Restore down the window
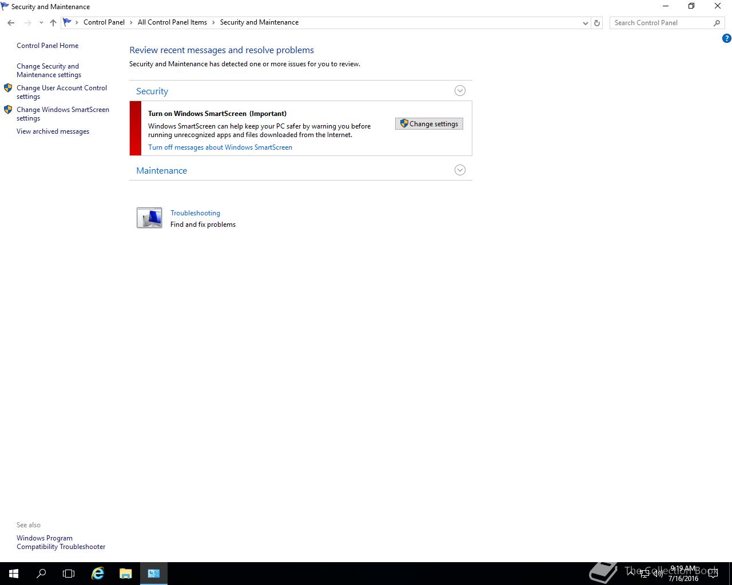 click(691, 6)
